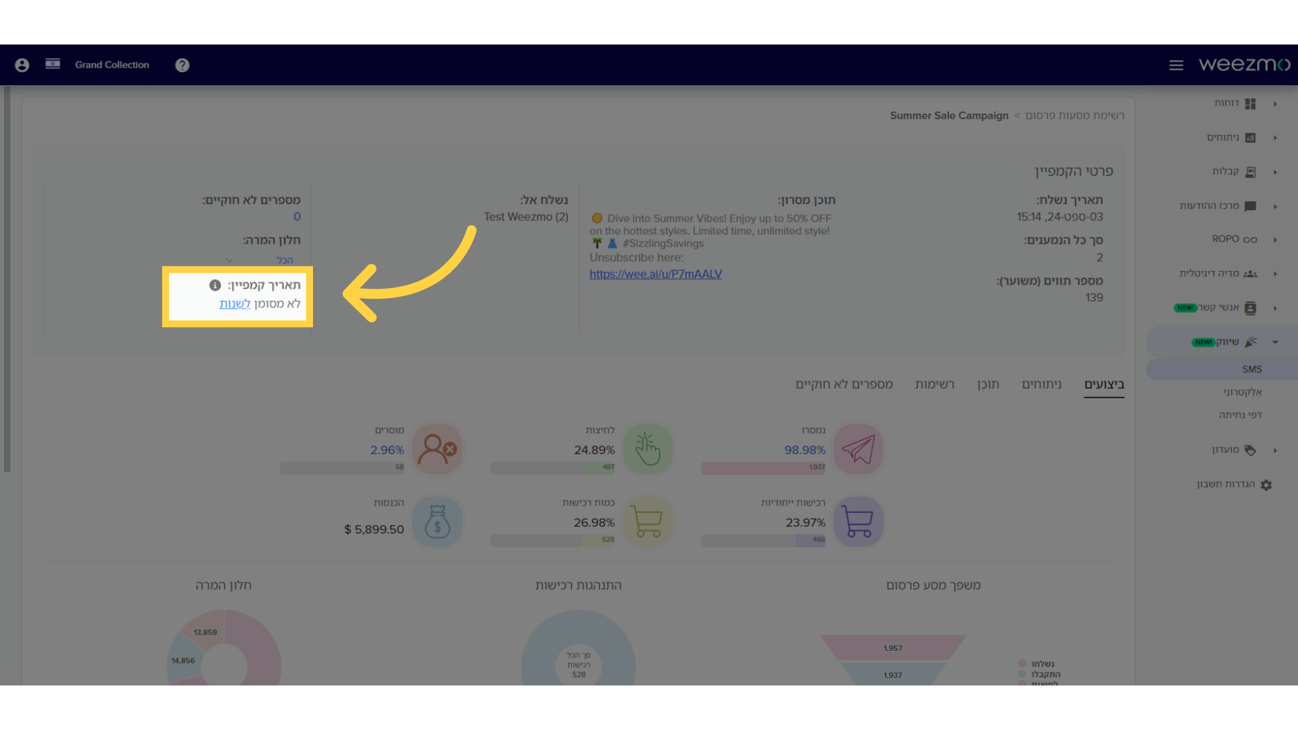The width and height of the screenshot is (1298, 730).
Task: Select אלקטרוני in the sidebar submenu
Action: pos(1242,392)
